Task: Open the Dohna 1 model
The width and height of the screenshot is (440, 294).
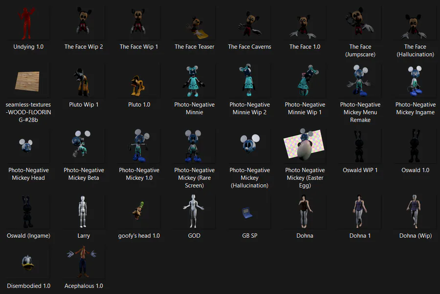Action: [x=360, y=212]
